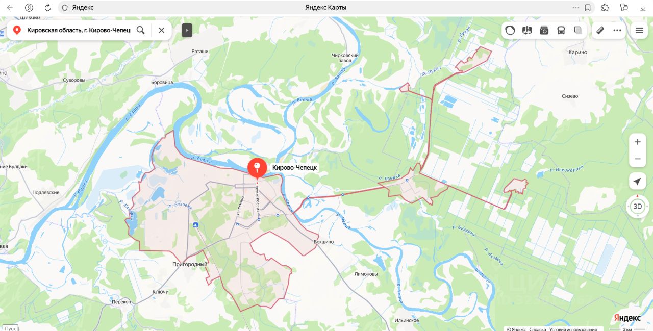The image size is (653, 331).
Task: Bookmark this page in address bar
Action: (588, 8)
